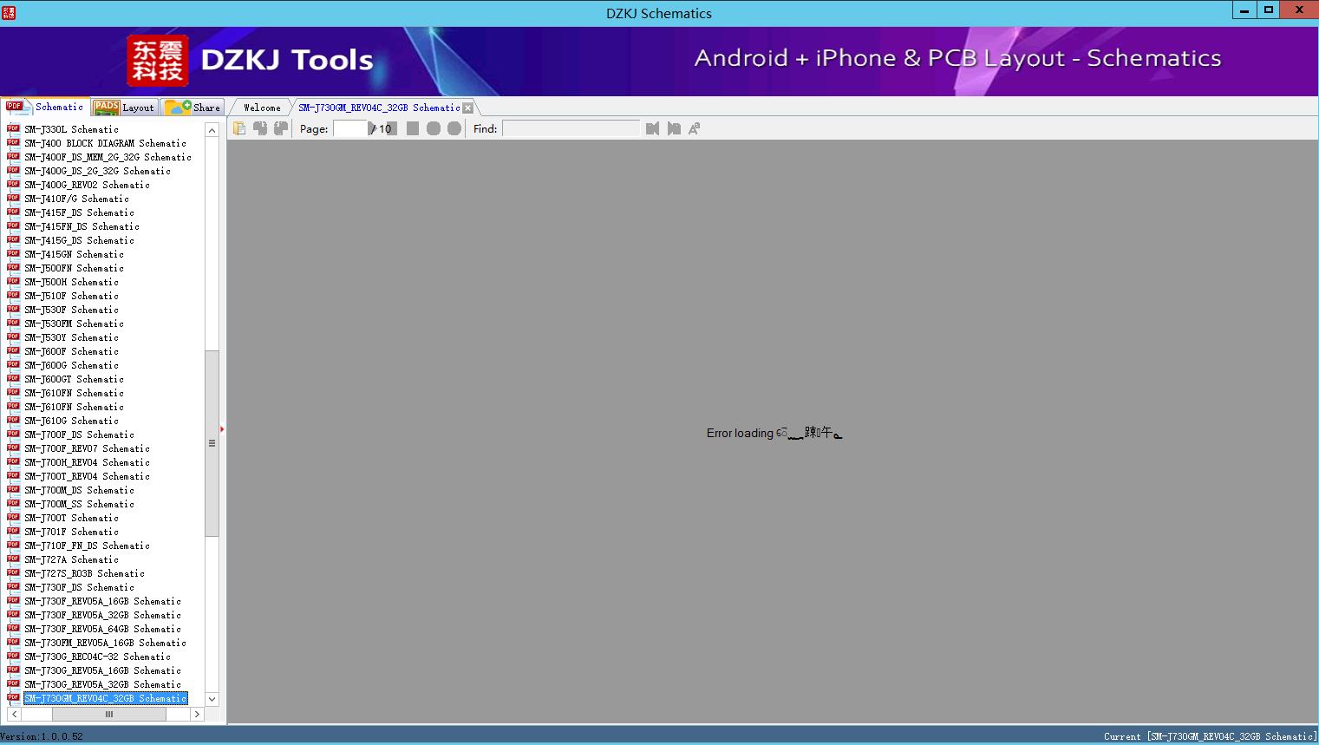Switch to the Welcome tab
This screenshot has width=1319, height=745.
(x=262, y=108)
